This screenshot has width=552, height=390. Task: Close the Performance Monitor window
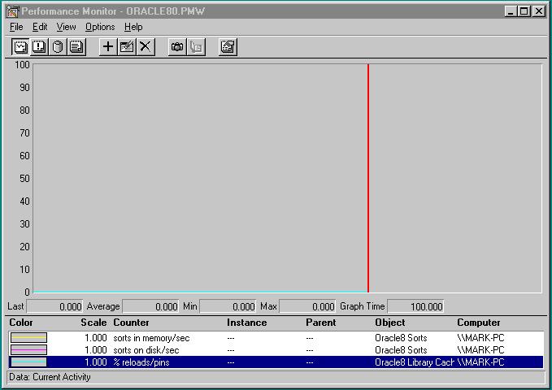point(539,11)
